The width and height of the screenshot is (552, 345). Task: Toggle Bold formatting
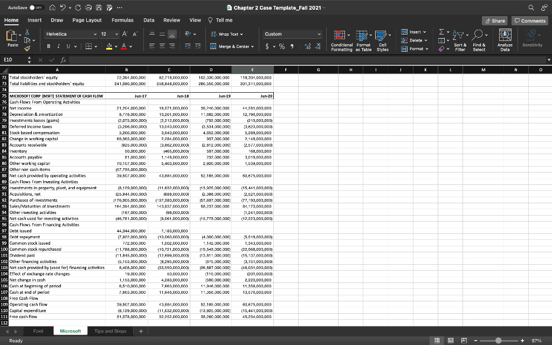[x=49, y=46]
